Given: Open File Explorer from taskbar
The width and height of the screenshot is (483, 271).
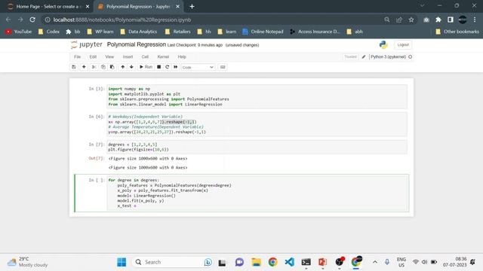Looking at the screenshot, I should pyautogui.click(x=256, y=262).
